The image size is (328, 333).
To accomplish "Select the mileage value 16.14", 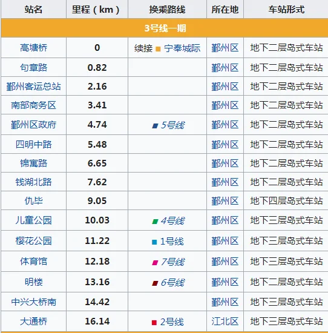I will click(x=97, y=321).
